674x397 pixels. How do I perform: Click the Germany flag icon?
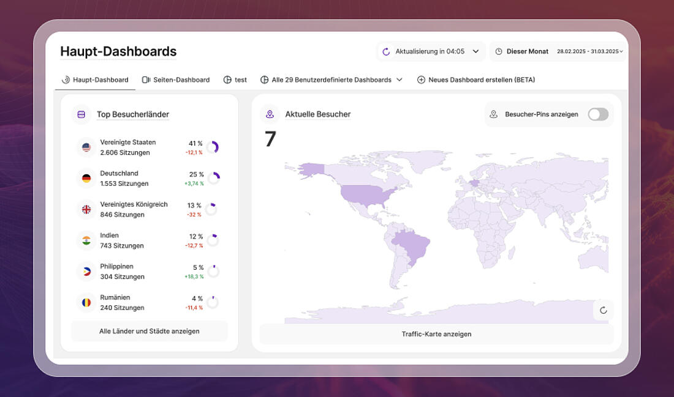86,178
